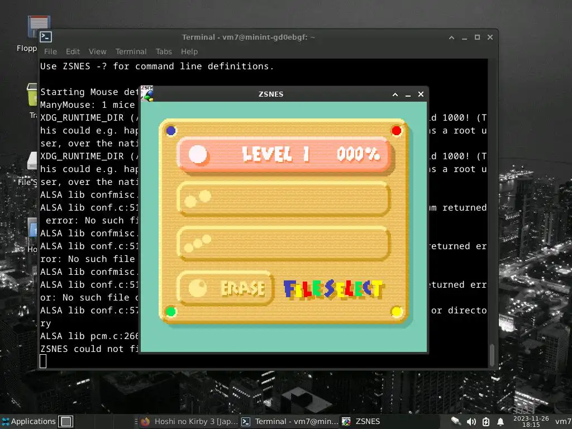Click the FILE SELECT colorful title text
The image size is (572, 429).
[333, 289]
